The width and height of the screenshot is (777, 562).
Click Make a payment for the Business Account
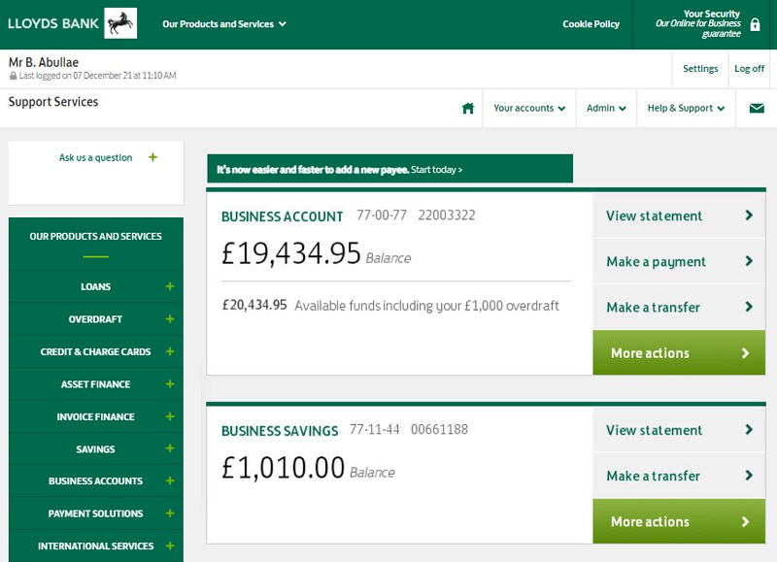pos(657,261)
